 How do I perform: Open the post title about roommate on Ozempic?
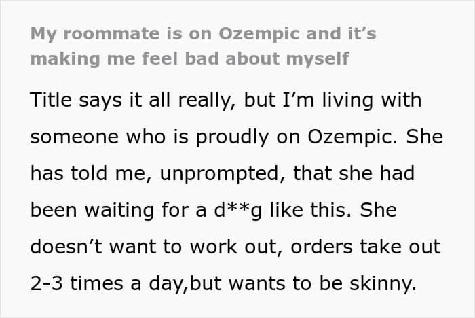click(x=204, y=46)
